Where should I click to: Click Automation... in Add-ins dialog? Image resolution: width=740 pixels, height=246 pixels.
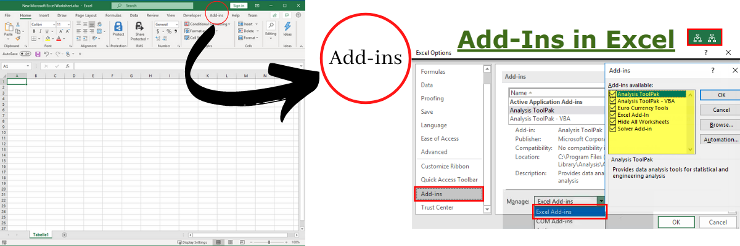pyautogui.click(x=721, y=139)
